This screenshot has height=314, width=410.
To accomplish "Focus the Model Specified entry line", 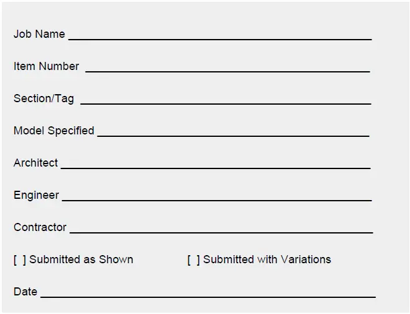I will 233,132.
